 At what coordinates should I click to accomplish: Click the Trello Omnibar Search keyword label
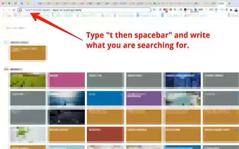pos(37,10)
